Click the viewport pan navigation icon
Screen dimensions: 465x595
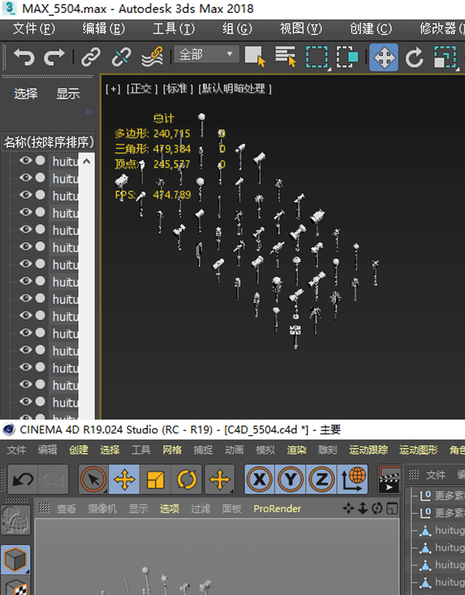pyautogui.click(x=348, y=508)
